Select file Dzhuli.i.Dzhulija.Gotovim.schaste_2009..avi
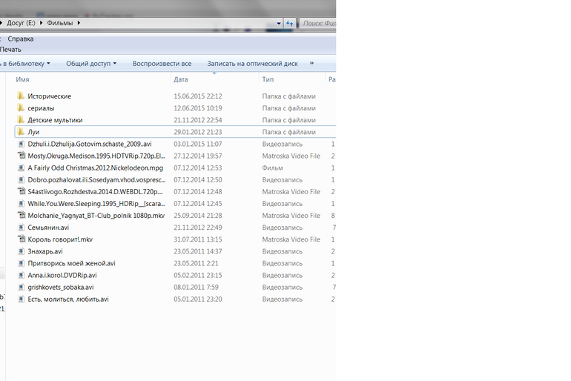Screen dimensions: 571x381 coord(90,144)
